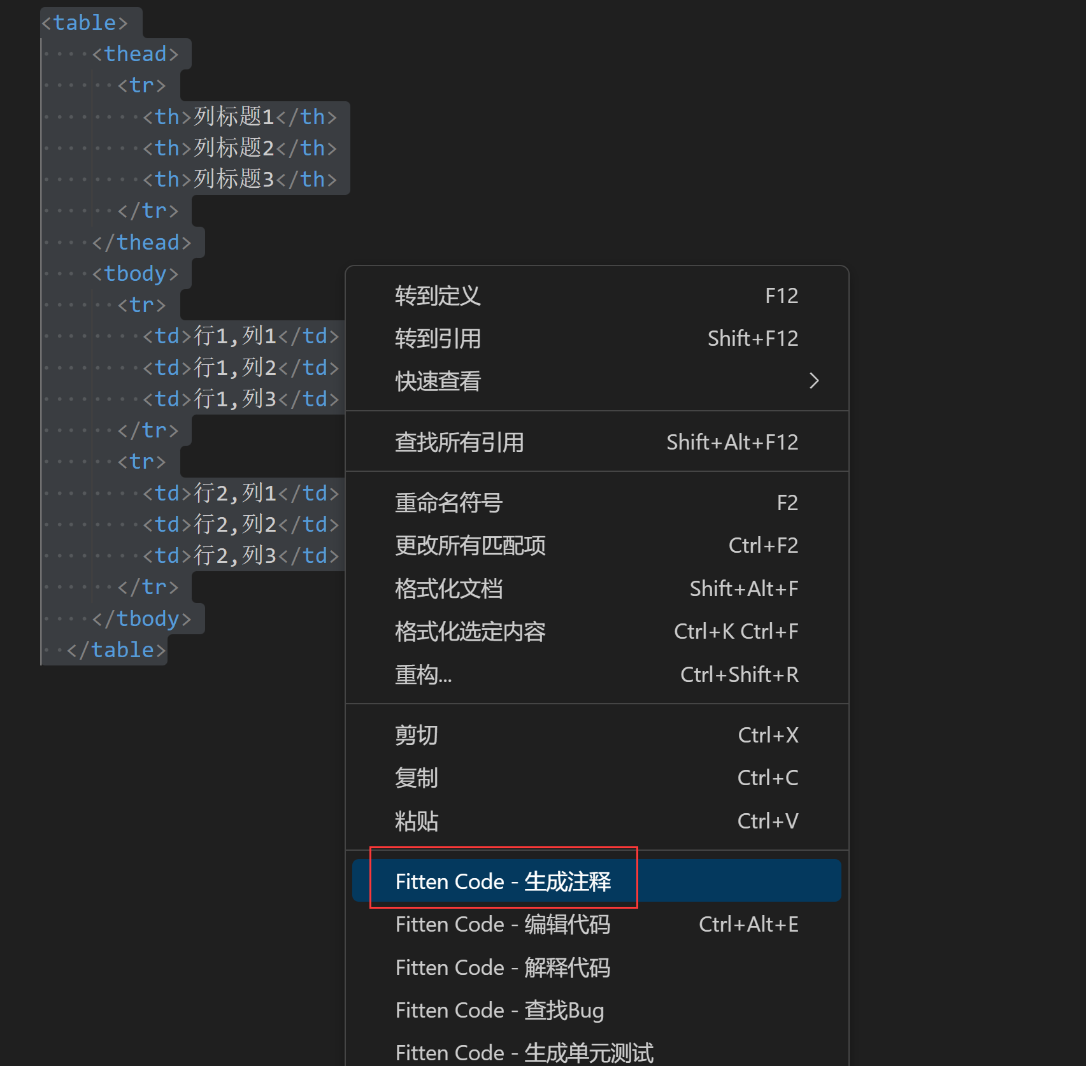Image resolution: width=1086 pixels, height=1066 pixels.
Task: Select "粘贴" to paste
Action: pyautogui.click(x=417, y=821)
